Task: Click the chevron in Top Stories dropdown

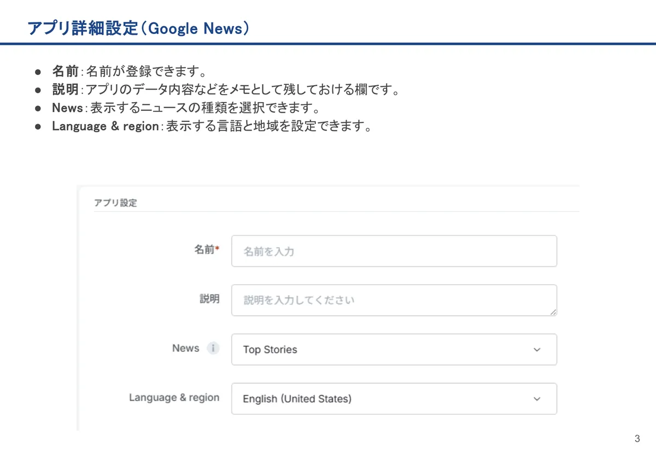Action: (537, 350)
